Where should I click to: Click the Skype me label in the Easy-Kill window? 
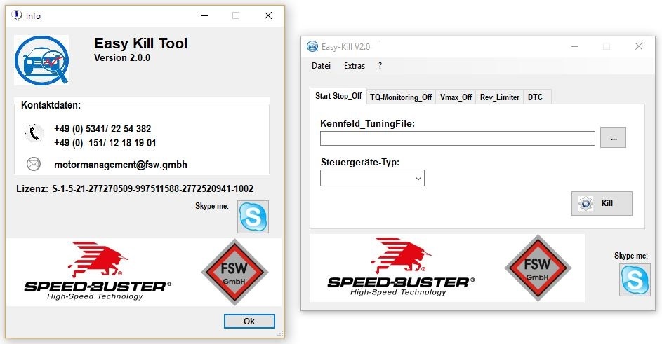pos(630,256)
